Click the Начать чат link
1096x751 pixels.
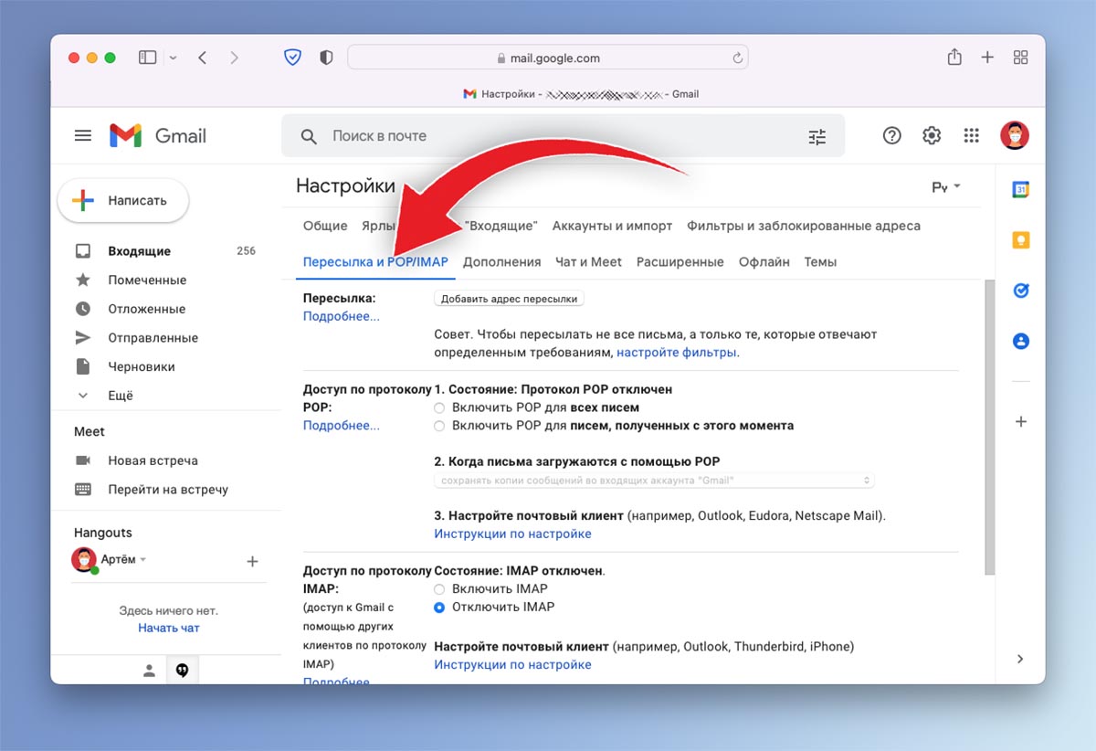169,628
